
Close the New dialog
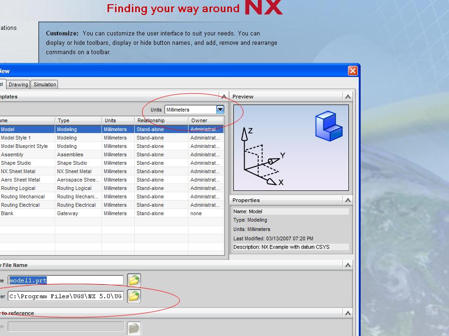(x=353, y=70)
